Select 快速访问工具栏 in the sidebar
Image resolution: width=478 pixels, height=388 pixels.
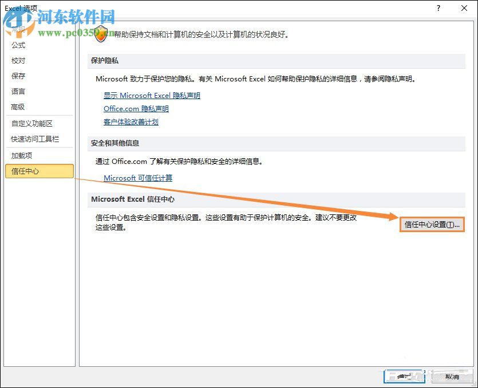[x=35, y=139]
